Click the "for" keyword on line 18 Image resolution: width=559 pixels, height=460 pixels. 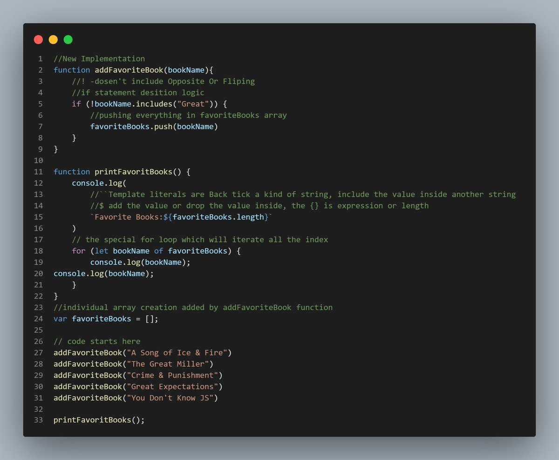(79, 251)
